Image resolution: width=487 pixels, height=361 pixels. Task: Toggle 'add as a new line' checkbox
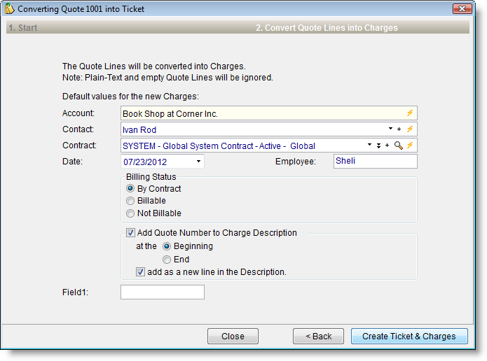(x=141, y=272)
